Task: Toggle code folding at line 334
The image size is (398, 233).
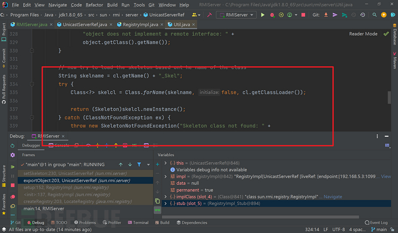Action: (32, 84)
